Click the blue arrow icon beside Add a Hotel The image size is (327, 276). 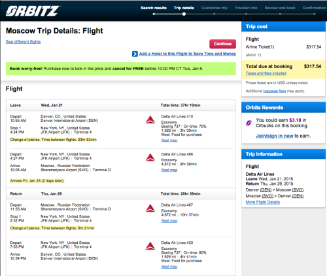pos(135,54)
